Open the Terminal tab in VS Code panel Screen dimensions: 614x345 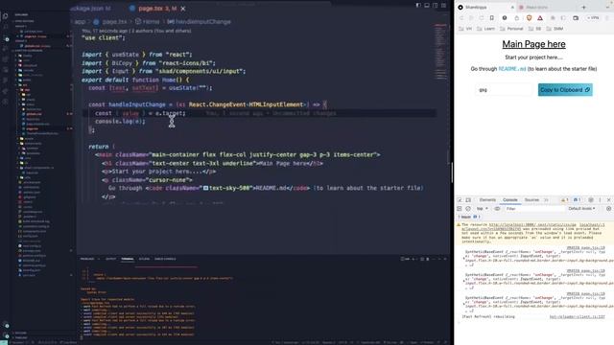point(128,259)
